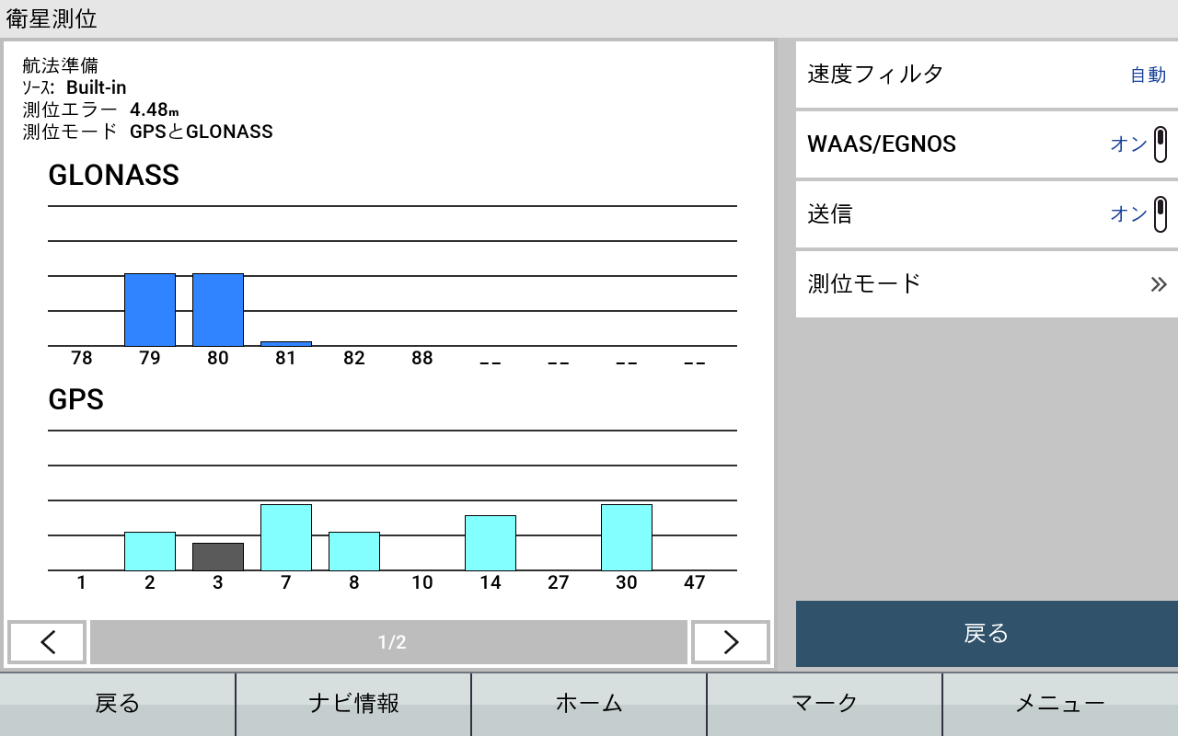
Task: Expand the 測位モード submenu
Action: click(x=985, y=283)
